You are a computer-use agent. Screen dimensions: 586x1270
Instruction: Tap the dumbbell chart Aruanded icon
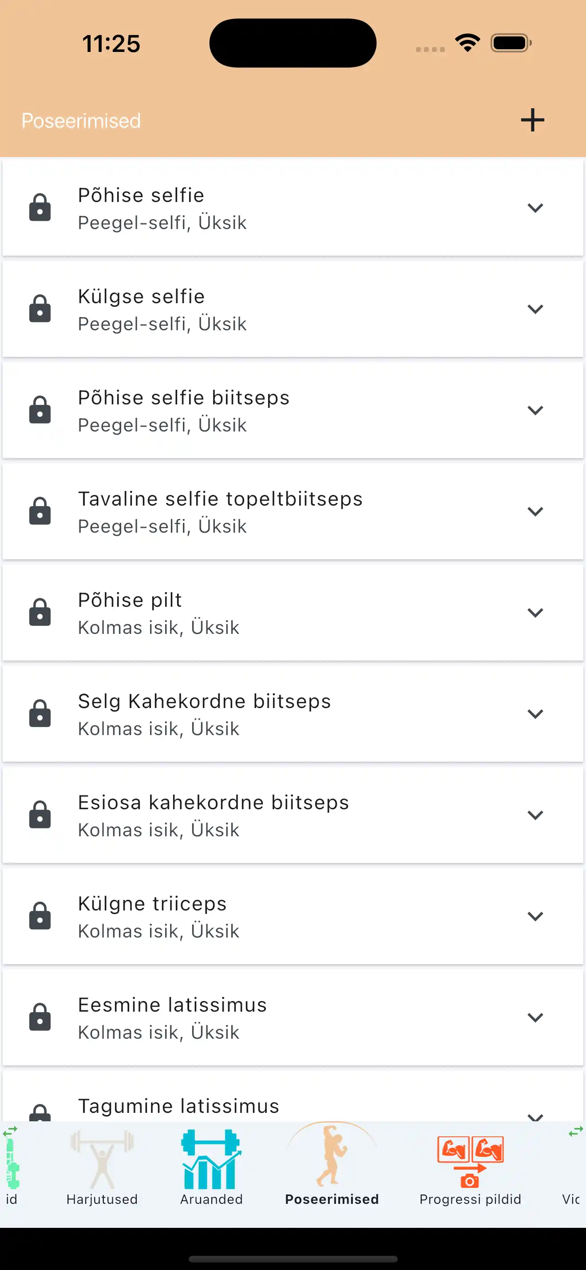click(211, 1159)
